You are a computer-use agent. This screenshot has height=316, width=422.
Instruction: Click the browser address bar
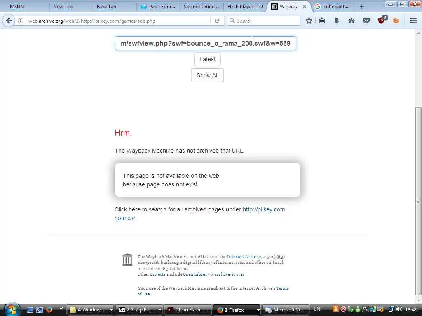tap(118, 21)
